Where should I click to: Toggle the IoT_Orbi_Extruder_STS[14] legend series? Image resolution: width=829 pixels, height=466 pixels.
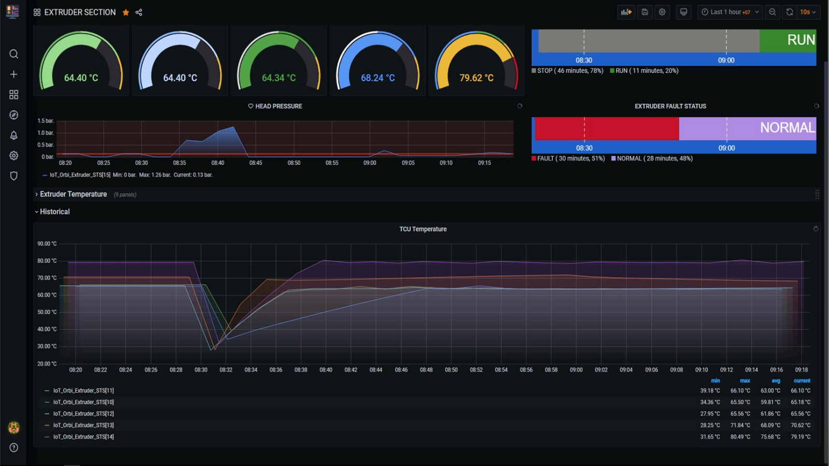[83, 437]
